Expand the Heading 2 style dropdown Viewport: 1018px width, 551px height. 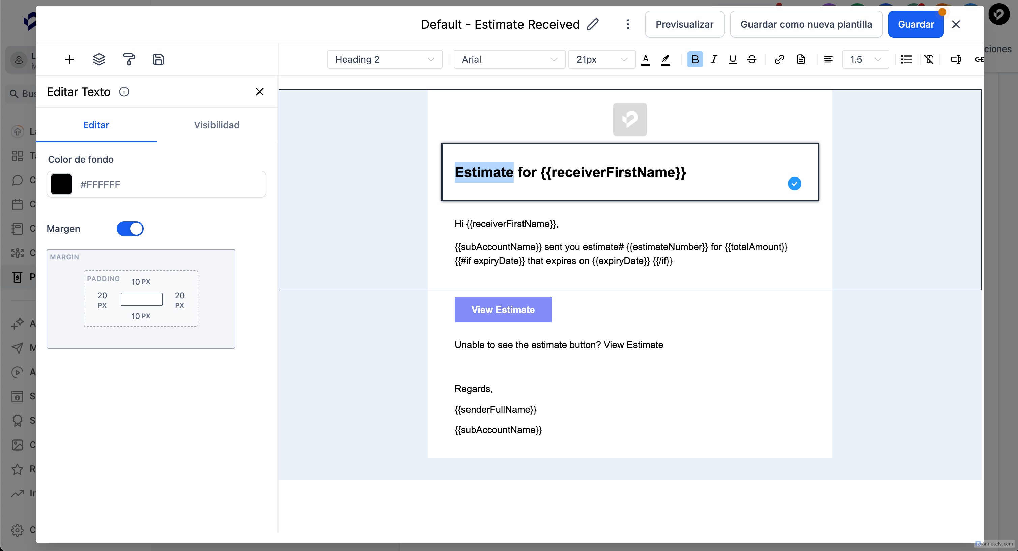pyautogui.click(x=384, y=59)
